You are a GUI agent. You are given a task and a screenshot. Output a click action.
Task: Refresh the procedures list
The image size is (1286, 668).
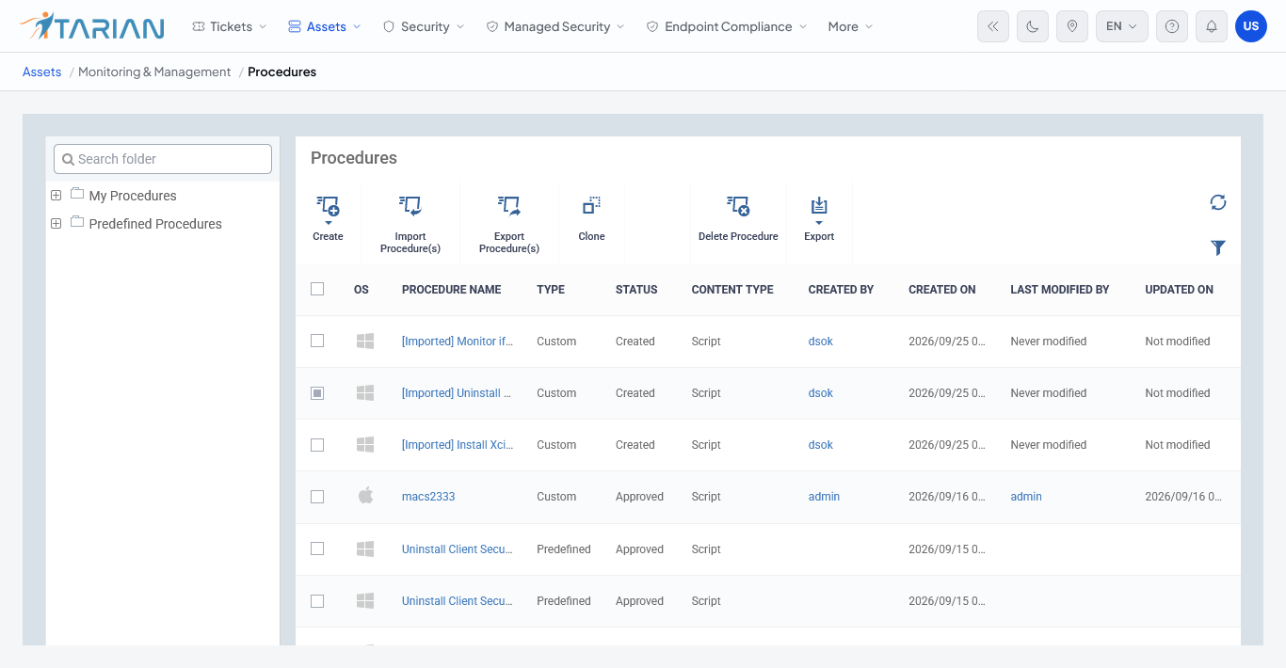pos(1218,202)
